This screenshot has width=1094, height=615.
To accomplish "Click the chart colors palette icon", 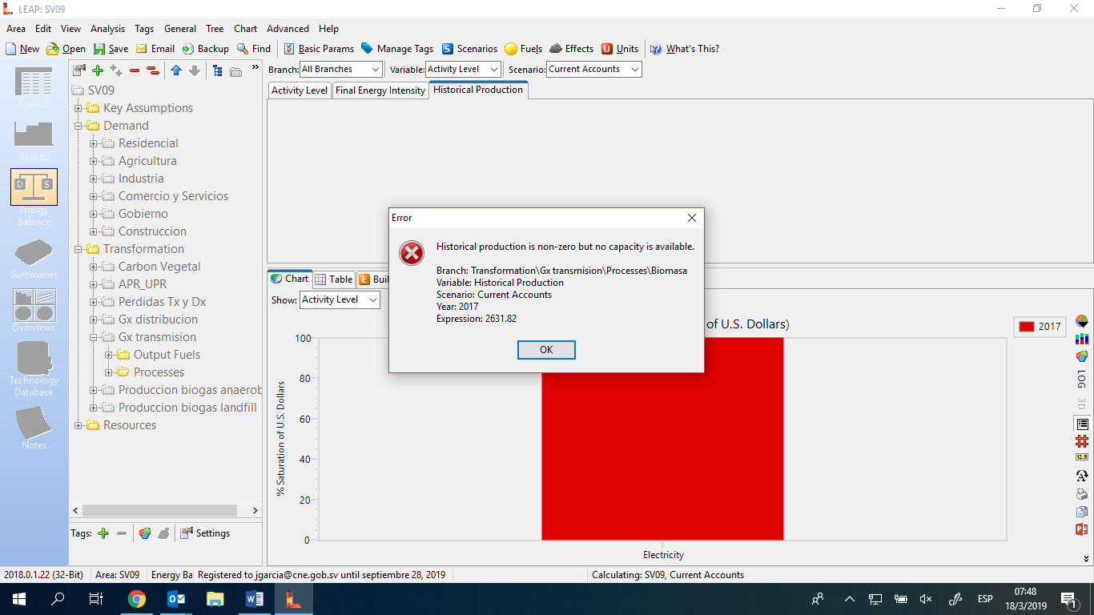I will (x=1082, y=356).
